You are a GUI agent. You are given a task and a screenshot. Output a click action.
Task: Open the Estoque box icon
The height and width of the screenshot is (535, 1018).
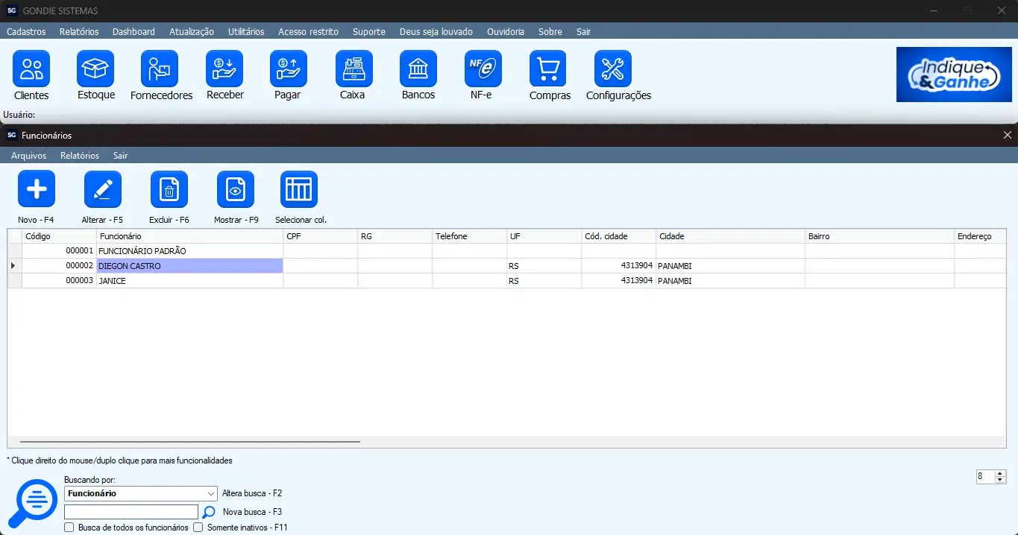[95, 69]
